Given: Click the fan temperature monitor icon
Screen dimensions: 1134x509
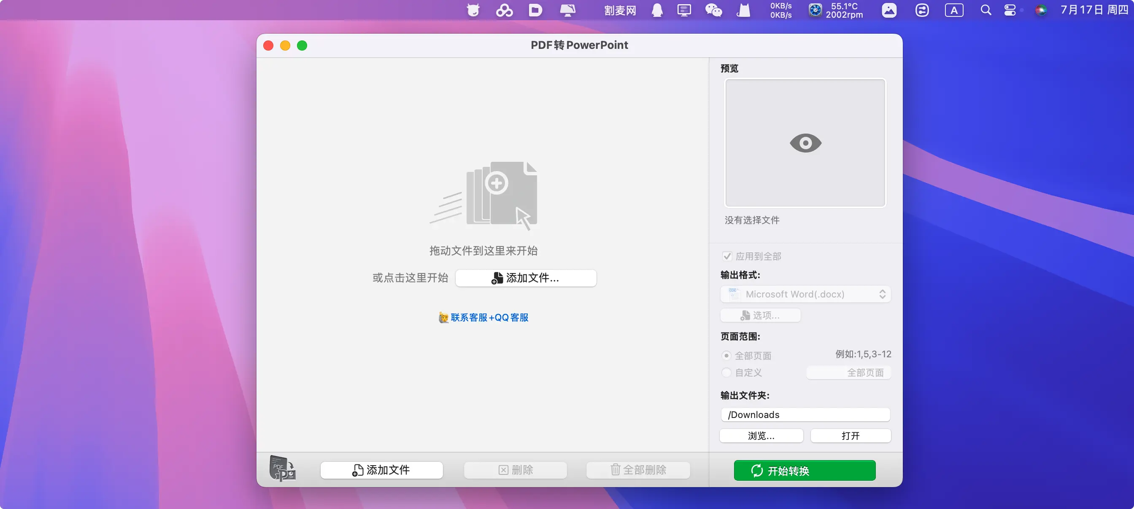Looking at the screenshot, I should click(815, 10).
